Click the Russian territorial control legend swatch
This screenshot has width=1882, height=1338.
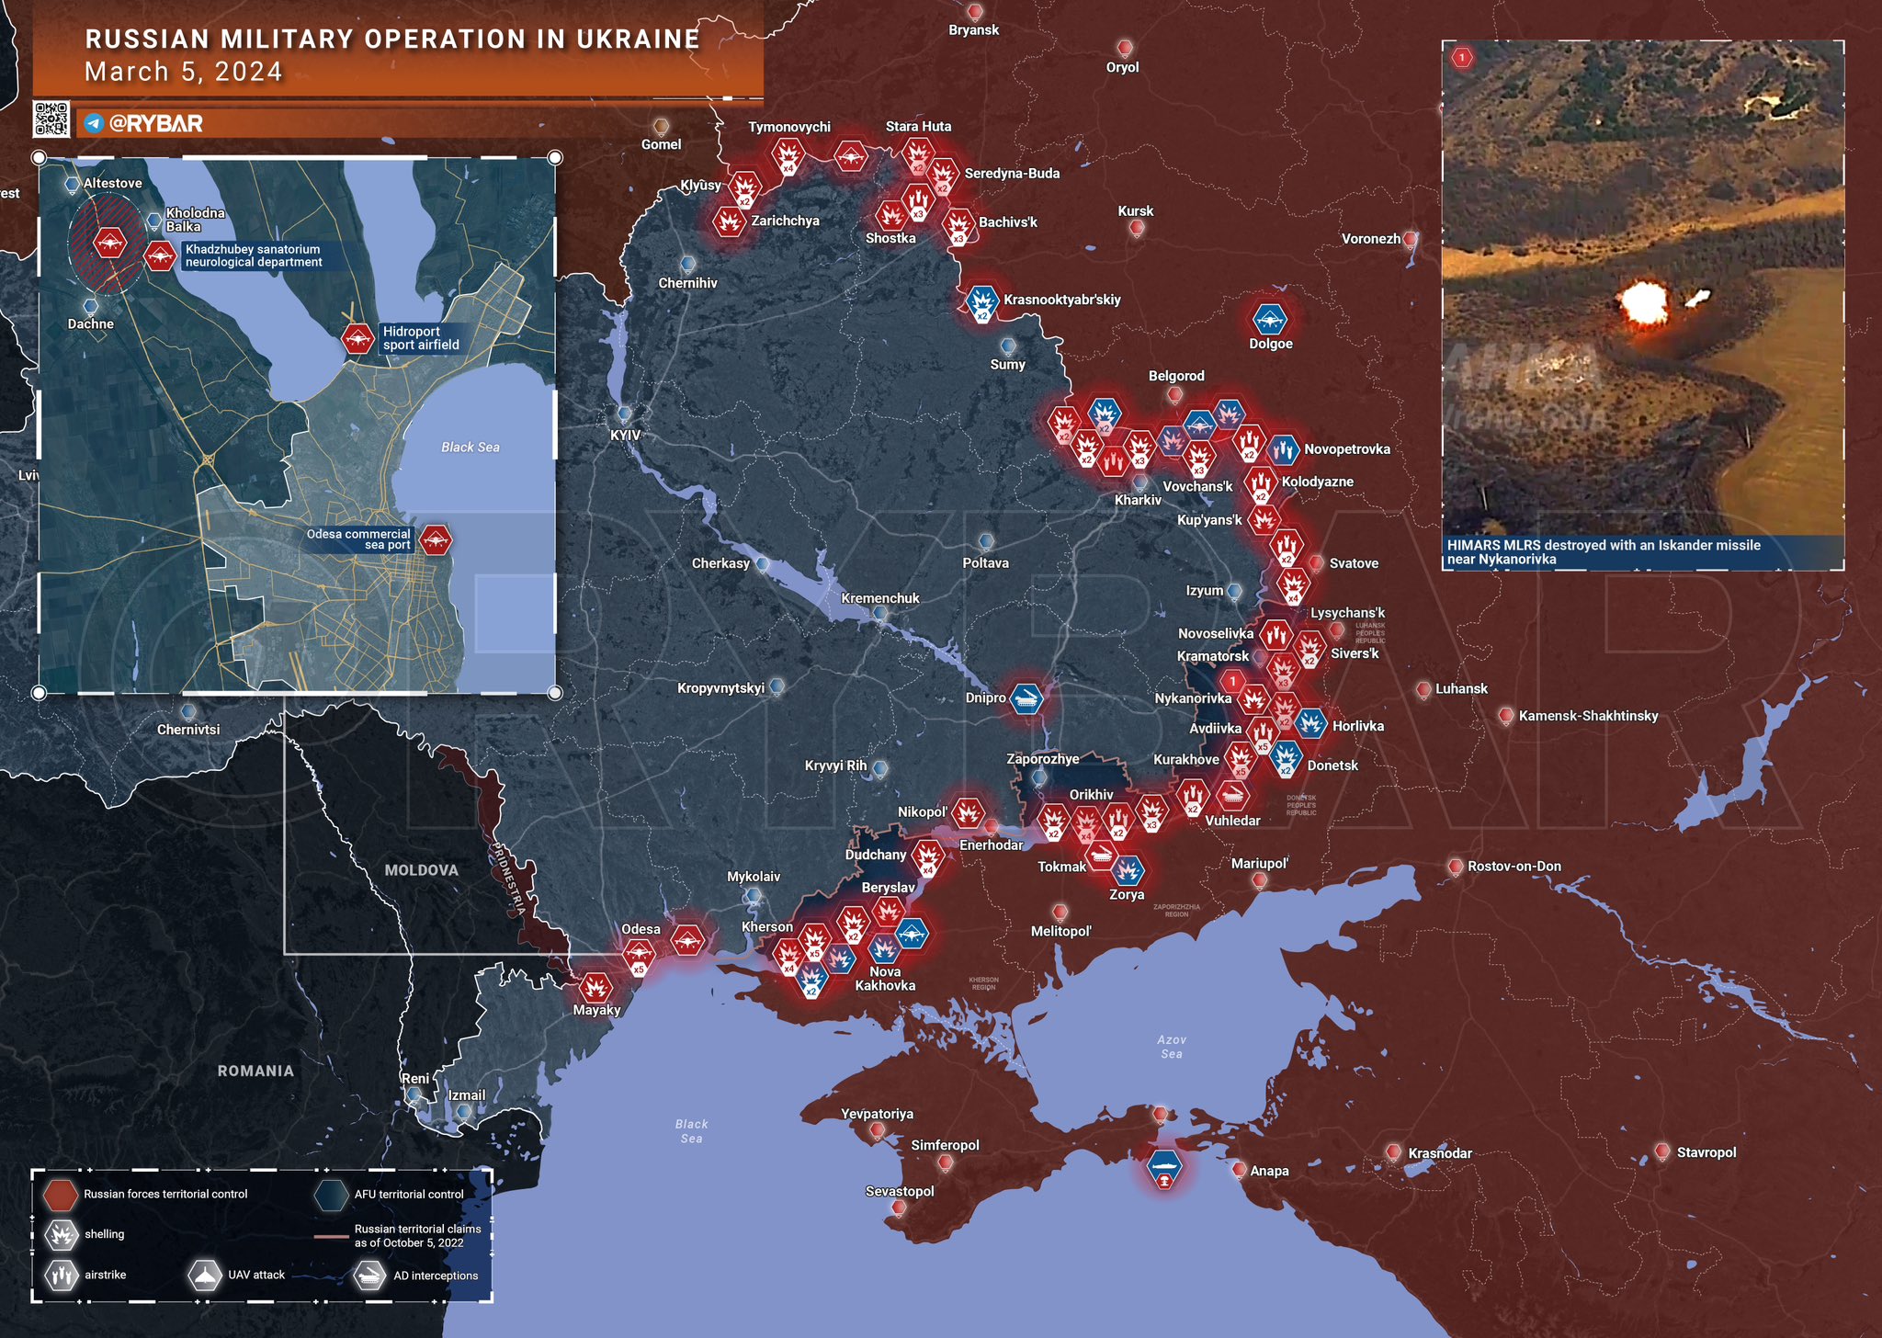tap(62, 1194)
